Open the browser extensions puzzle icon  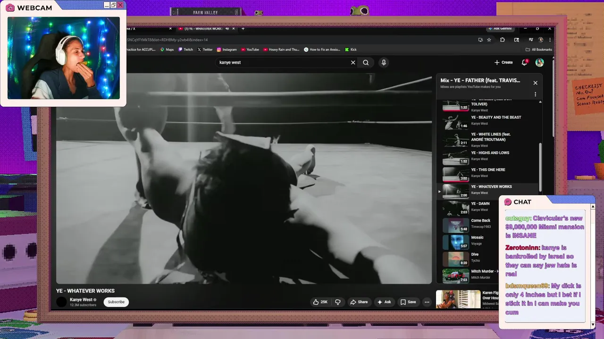tap(502, 40)
